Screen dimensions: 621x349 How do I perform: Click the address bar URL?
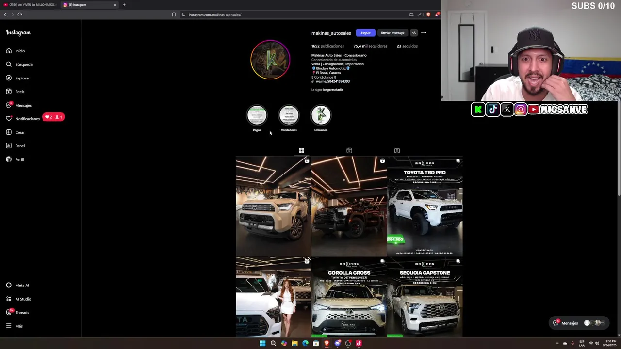point(214,15)
